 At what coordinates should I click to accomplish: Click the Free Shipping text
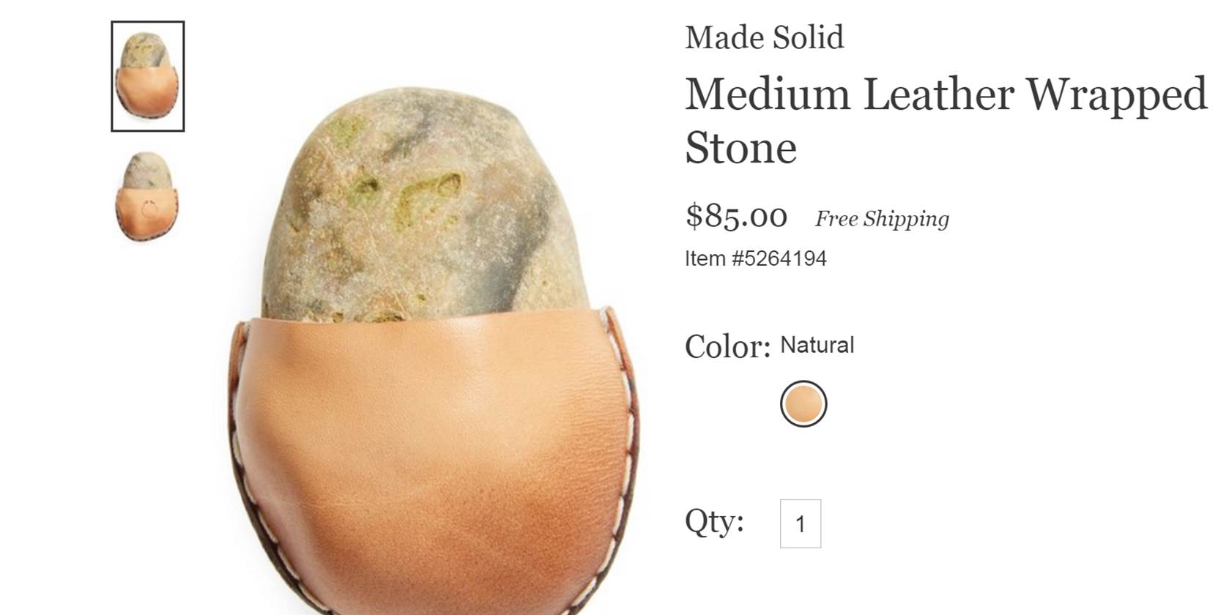pos(882,218)
